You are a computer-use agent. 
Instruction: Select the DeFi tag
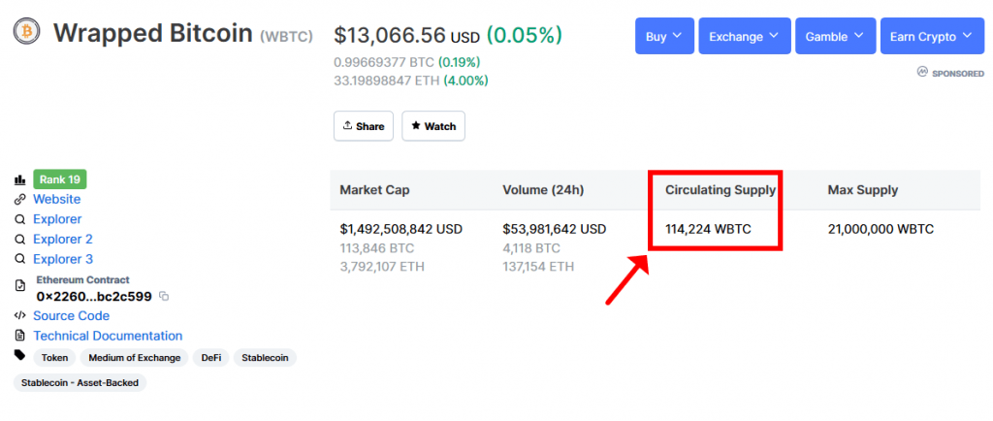pyautogui.click(x=210, y=358)
